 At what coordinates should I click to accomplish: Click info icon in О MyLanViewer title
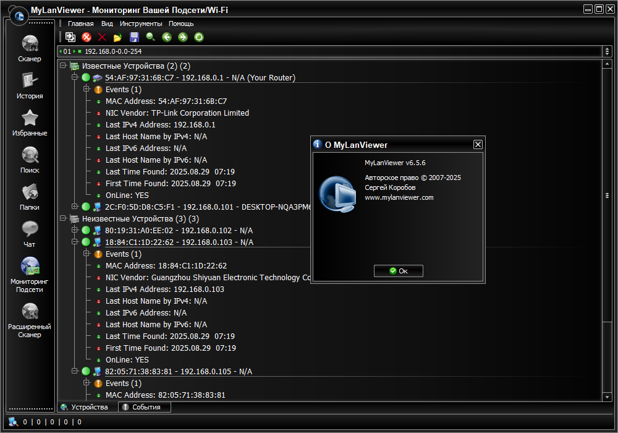coord(318,144)
